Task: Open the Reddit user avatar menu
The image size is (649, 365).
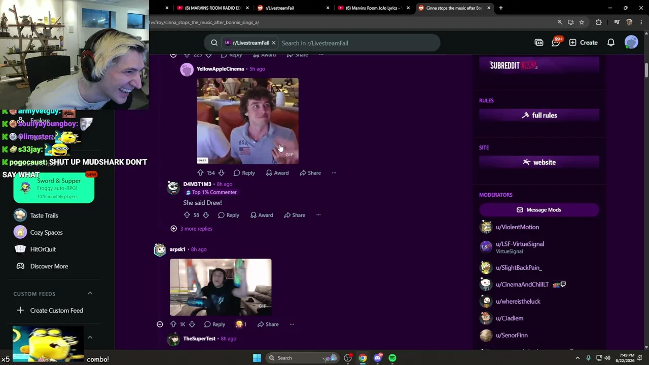Action: pyautogui.click(x=631, y=43)
